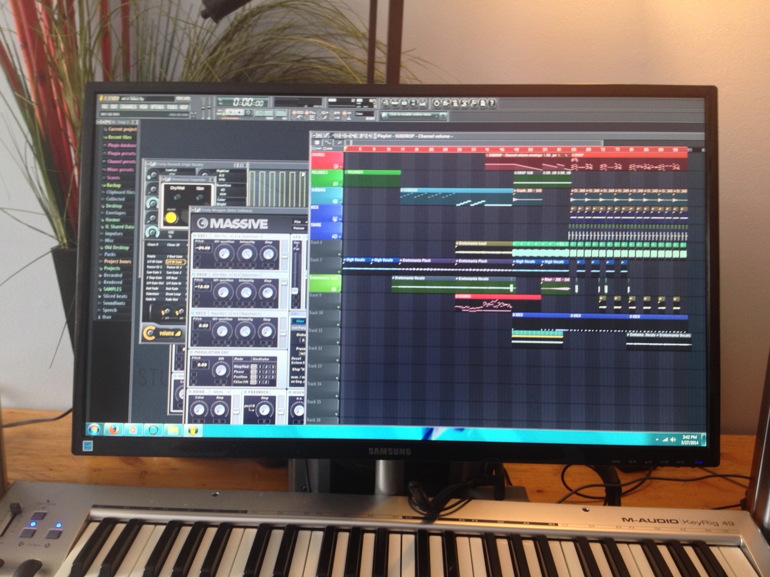
Task: Open Windows Explorer folder icon on taskbar
Action: pos(173,430)
